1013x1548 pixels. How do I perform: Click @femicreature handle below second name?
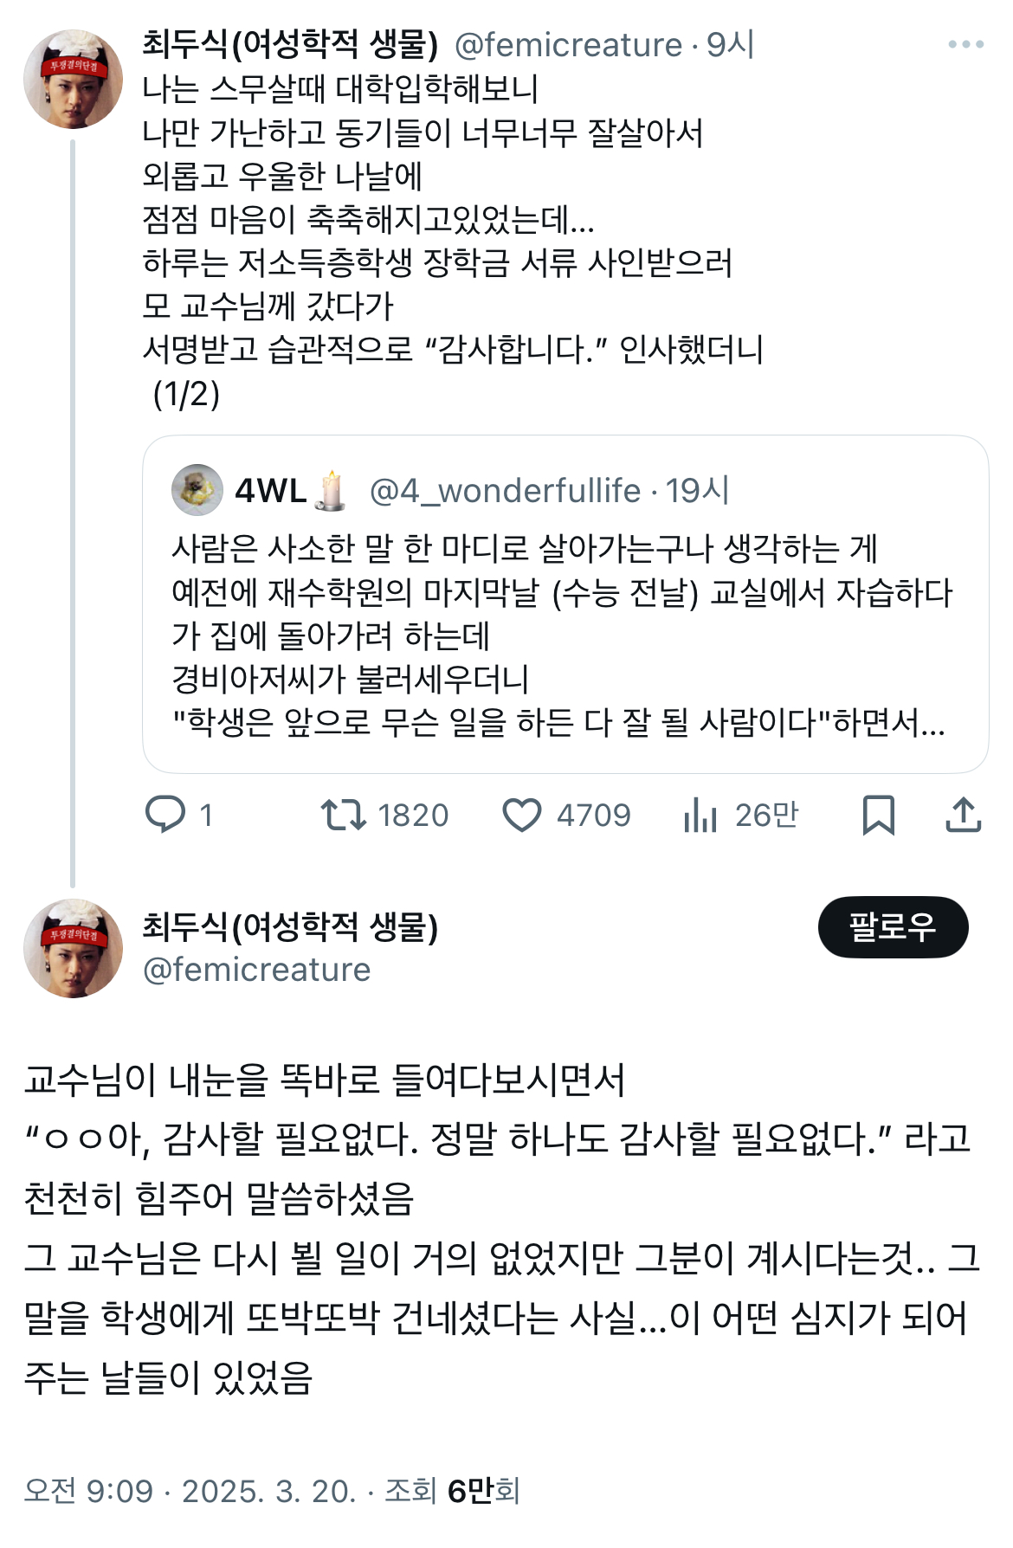256,970
